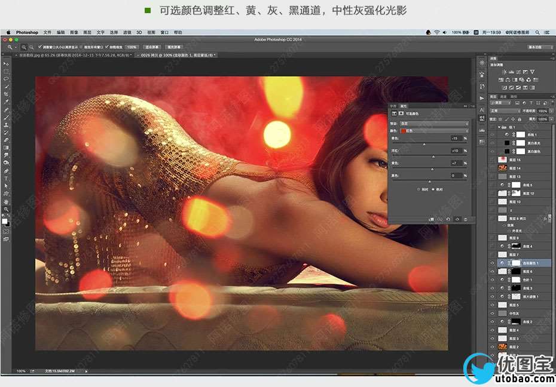Delete adjustment via trash icon in Properties panel
This screenshot has height=387, width=556.
pyautogui.click(x=466, y=220)
